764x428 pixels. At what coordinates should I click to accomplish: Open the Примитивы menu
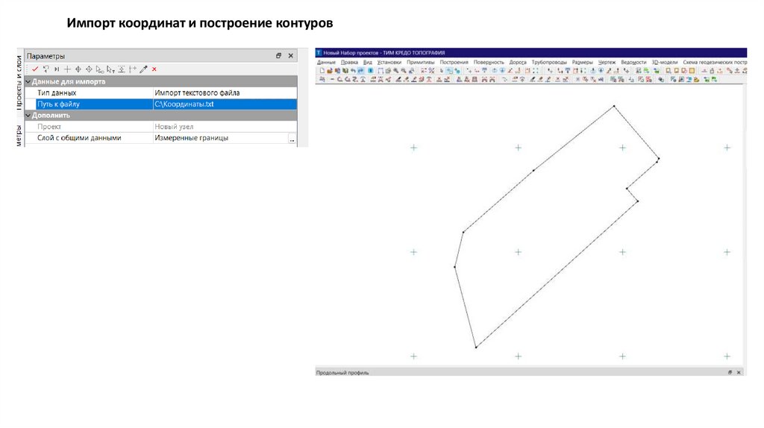point(420,63)
